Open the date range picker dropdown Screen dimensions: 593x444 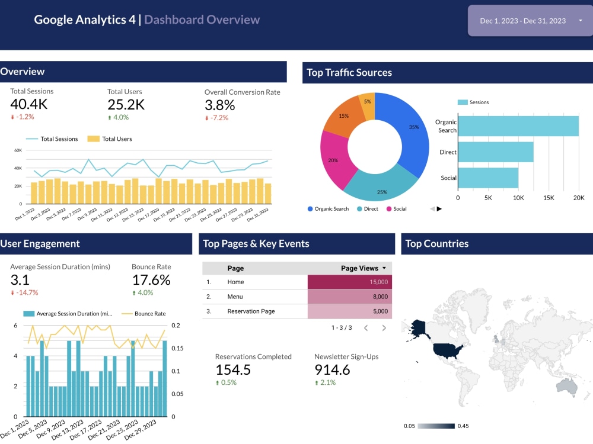point(522,21)
